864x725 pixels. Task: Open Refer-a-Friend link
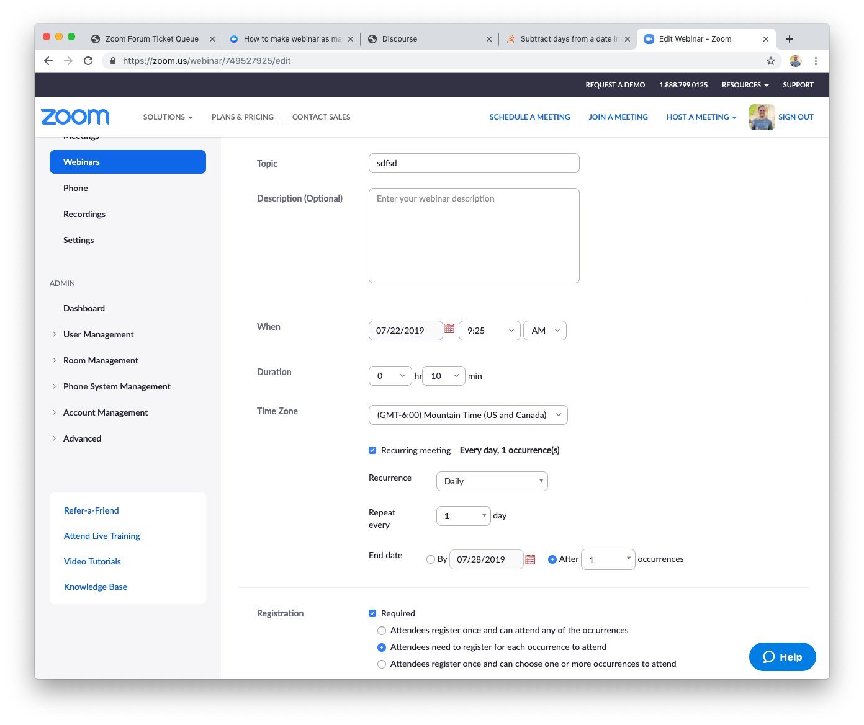(x=91, y=510)
